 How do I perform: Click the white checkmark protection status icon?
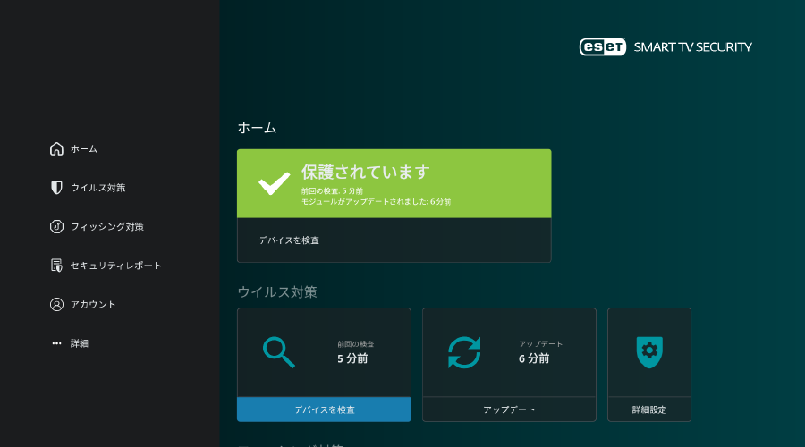click(274, 183)
